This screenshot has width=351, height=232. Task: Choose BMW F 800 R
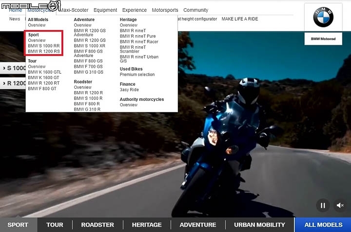(x=87, y=104)
